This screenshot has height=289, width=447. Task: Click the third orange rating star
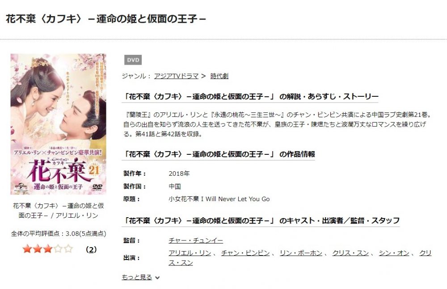pyautogui.click(x=48, y=249)
